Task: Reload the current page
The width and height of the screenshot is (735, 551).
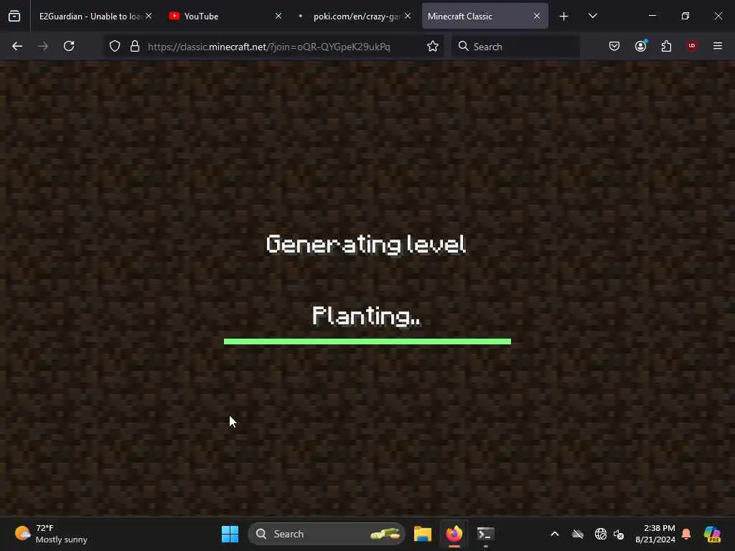Action: coord(69,47)
